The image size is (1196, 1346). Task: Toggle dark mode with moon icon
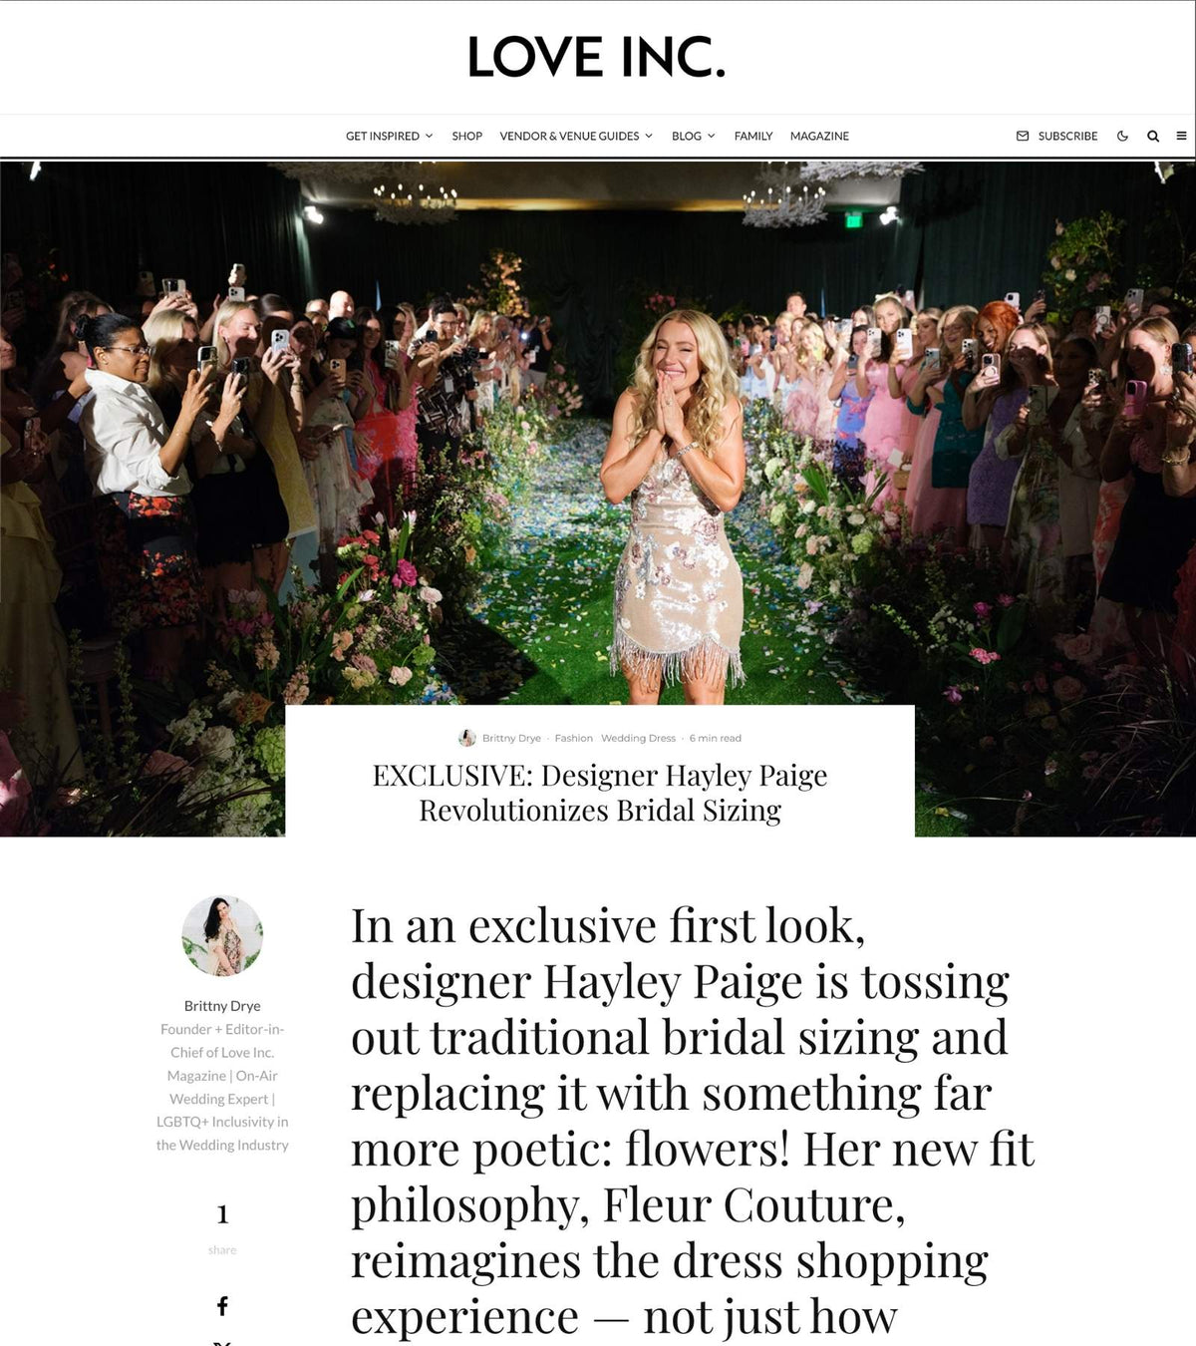pyautogui.click(x=1122, y=136)
